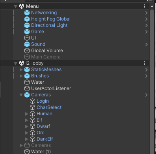Click the Sound prefab cube icon
Screen dimensions: 156x154
click(27, 44)
